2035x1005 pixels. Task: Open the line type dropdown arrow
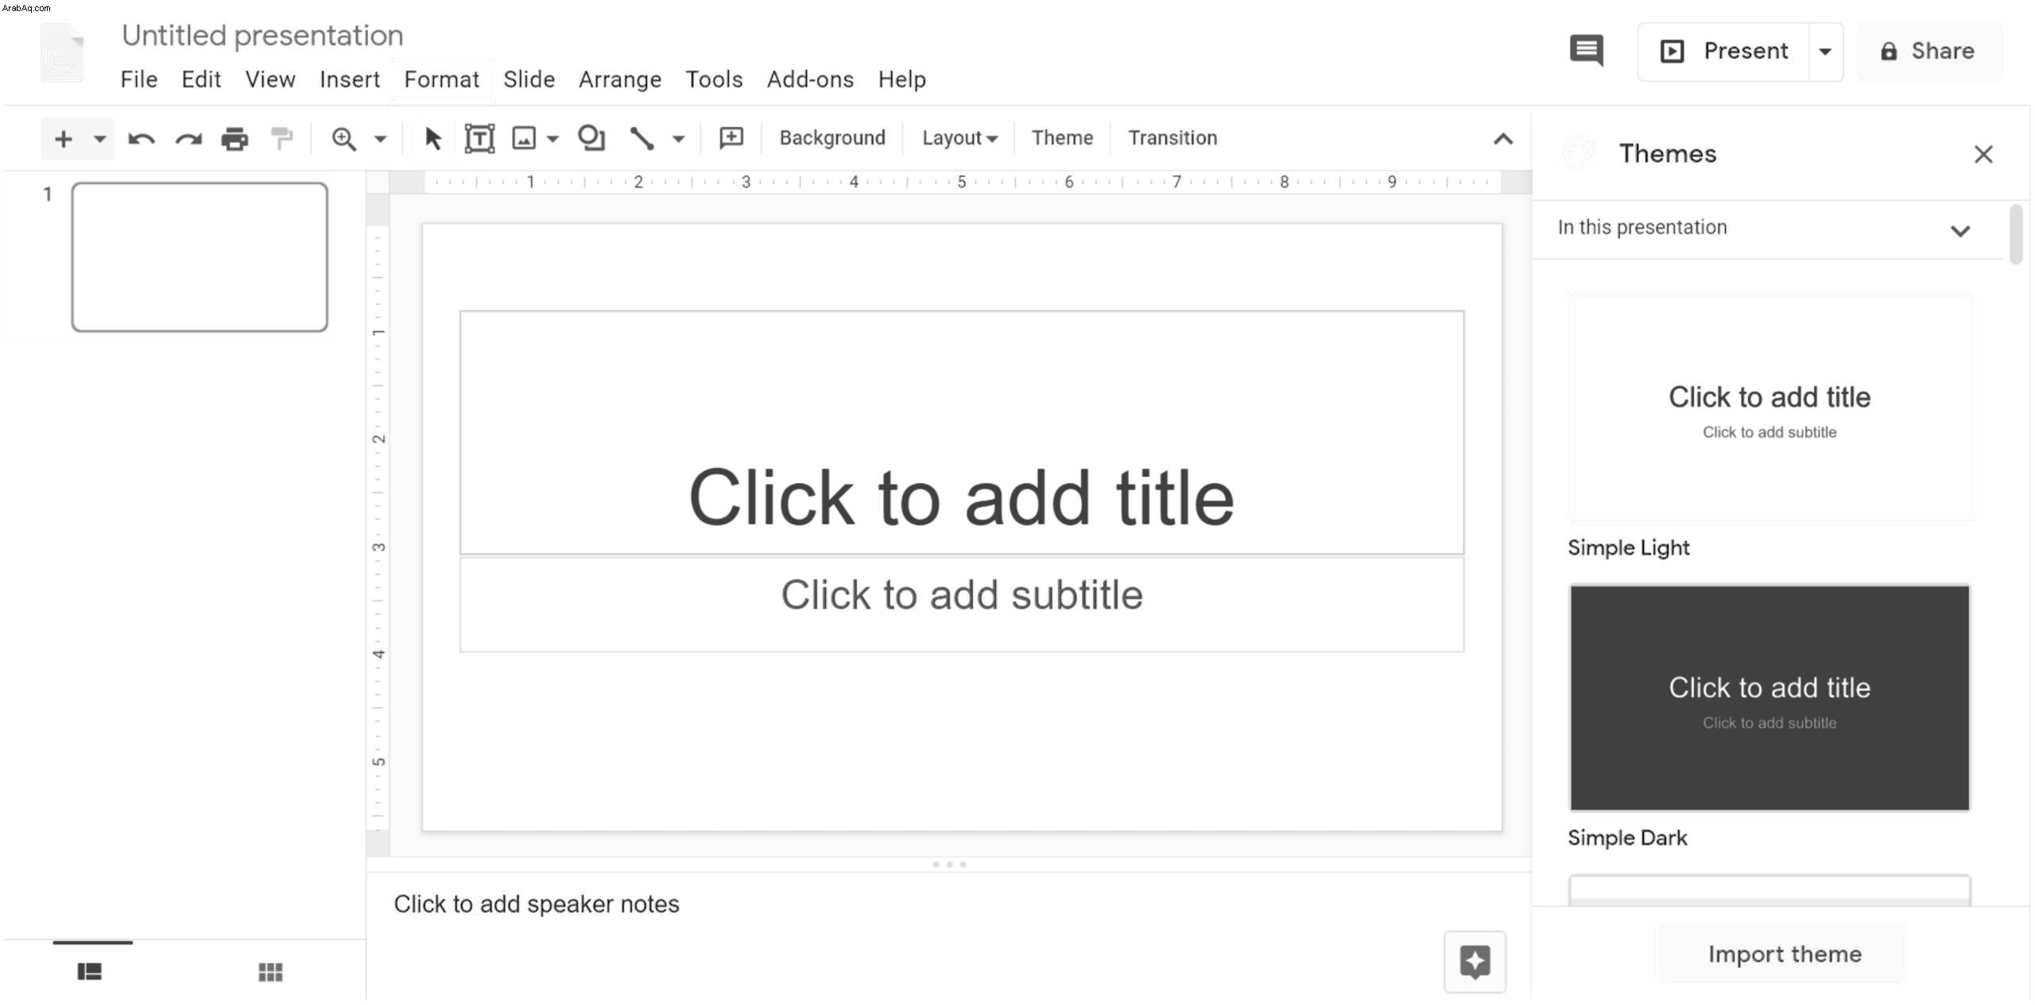678,139
